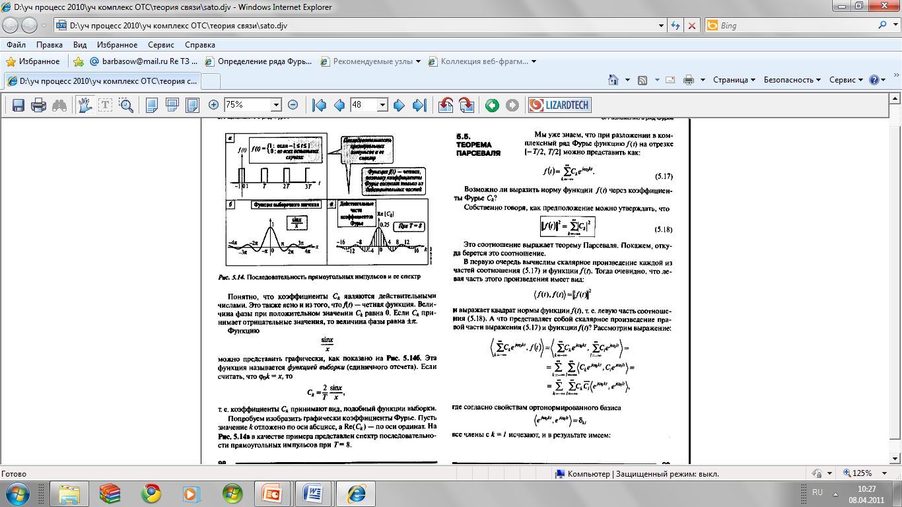Screen dimensions: 902x507
Task: Click the scrollbar up arrow
Action: tap(895, 98)
